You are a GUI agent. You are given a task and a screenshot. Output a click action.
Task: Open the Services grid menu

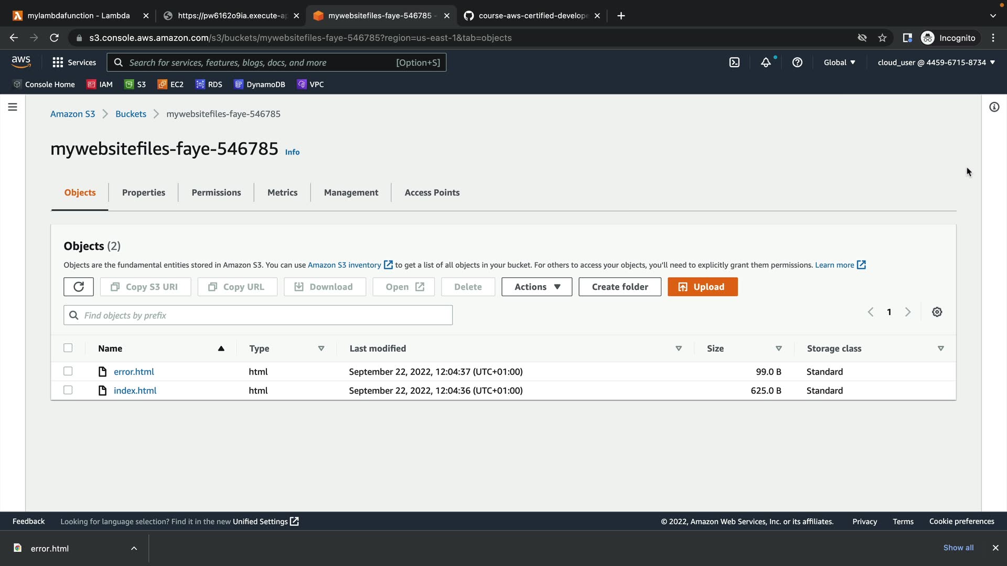click(x=74, y=62)
